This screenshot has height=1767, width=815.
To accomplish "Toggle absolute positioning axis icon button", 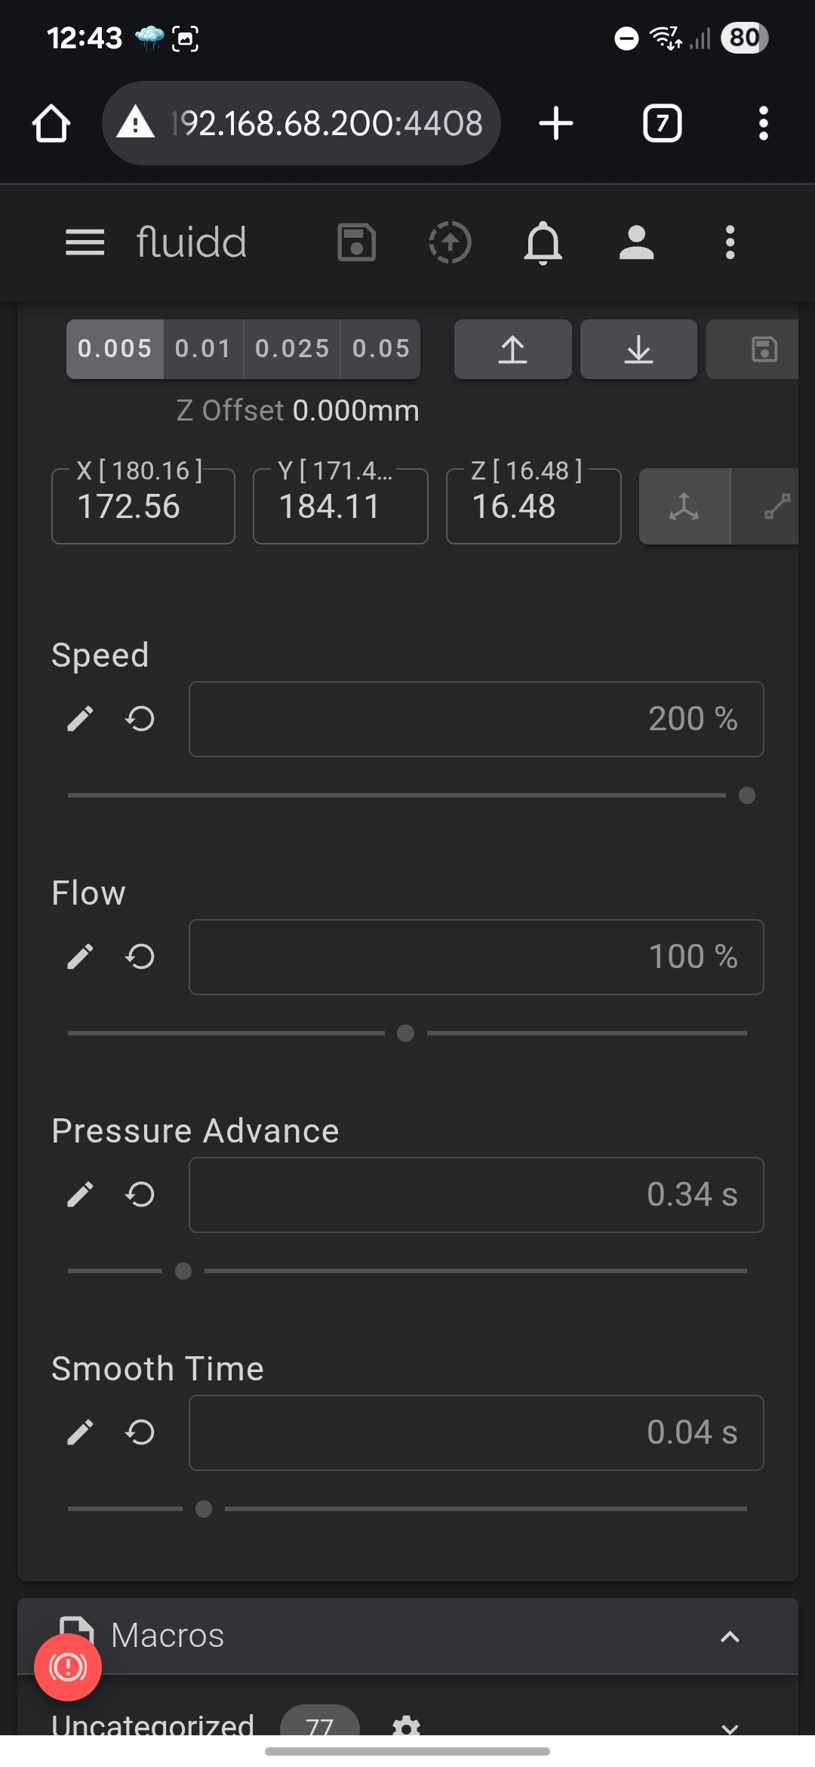I will (x=684, y=506).
